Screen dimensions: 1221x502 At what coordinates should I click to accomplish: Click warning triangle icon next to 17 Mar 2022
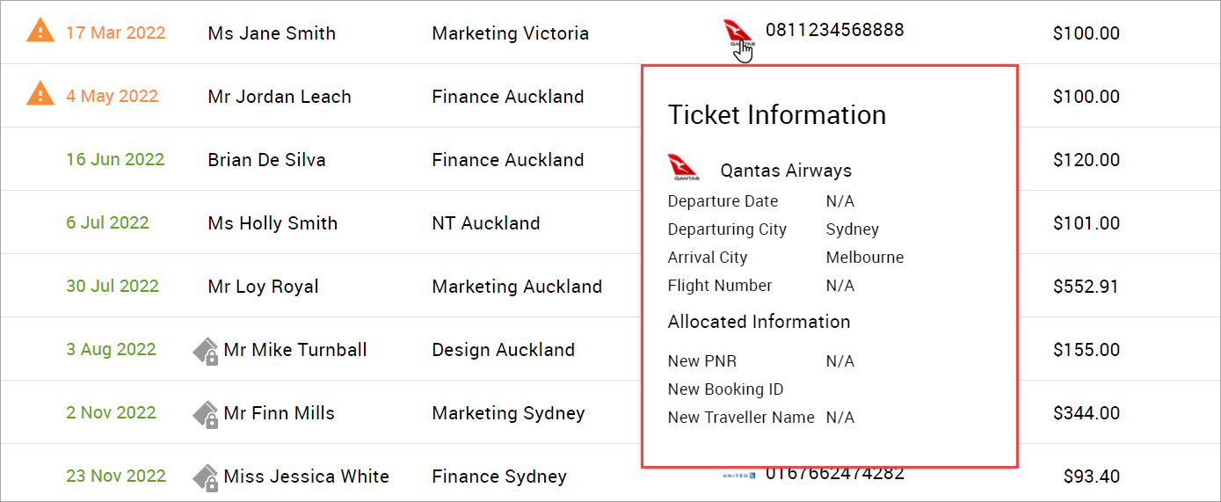point(40,32)
